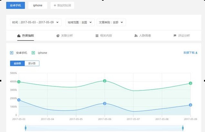Click the bar chart icon of 热度指数
This screenshot has width=205, height=132.
coord(19,36)
